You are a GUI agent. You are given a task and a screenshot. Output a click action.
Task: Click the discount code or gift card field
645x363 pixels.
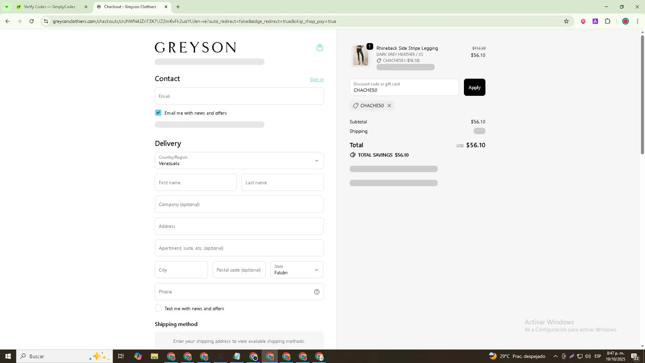click(404, 87)
